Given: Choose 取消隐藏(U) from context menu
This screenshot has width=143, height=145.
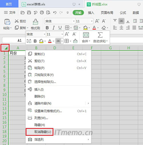Looking at the screenshot, I should coord(58,132).
